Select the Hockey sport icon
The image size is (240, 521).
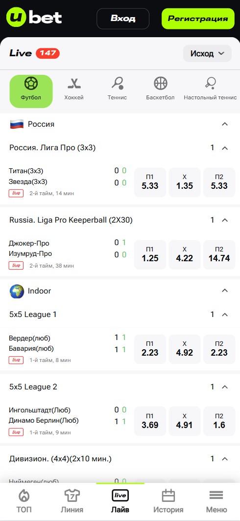click(x=74, y=83)
